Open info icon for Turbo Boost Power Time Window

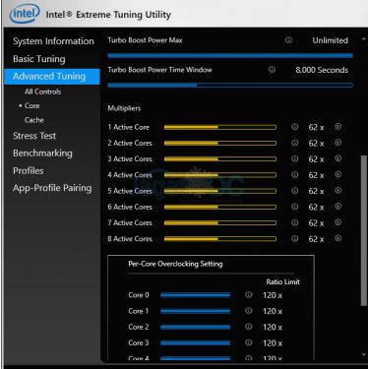point(272,70)
